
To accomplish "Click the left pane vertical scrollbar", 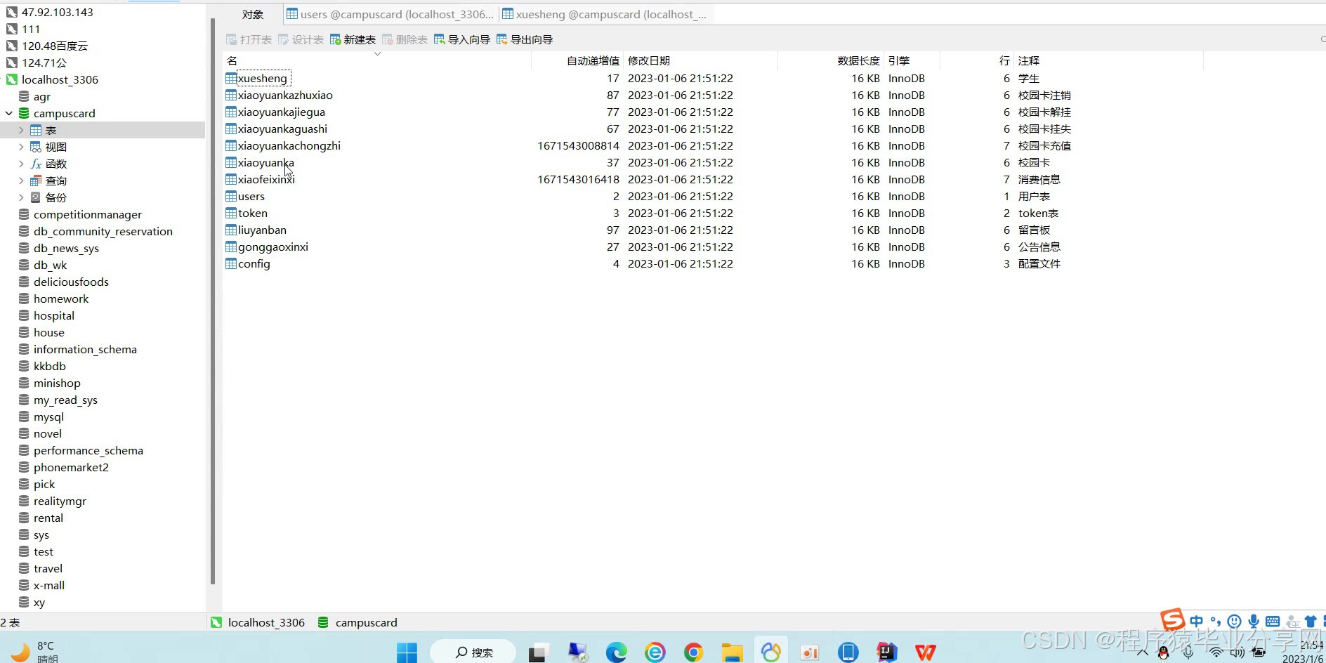I will click(212, 302).
